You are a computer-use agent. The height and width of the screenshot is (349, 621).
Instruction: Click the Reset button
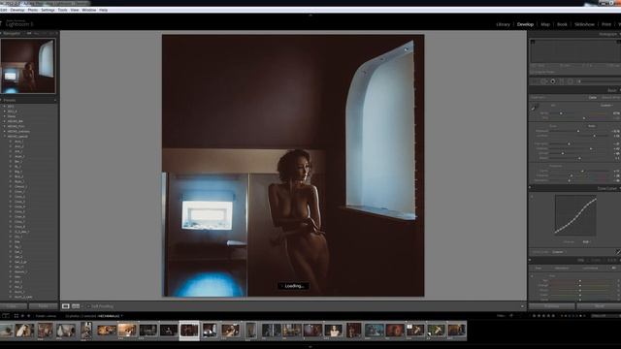point(600,306)
